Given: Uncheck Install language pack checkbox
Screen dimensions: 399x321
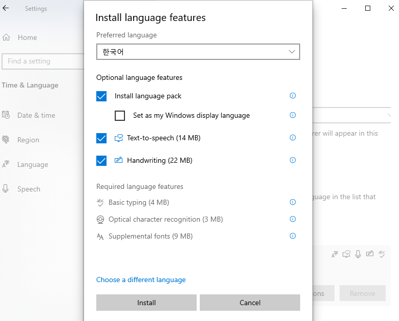Looking at the screenshot, I should coord(101,96).
